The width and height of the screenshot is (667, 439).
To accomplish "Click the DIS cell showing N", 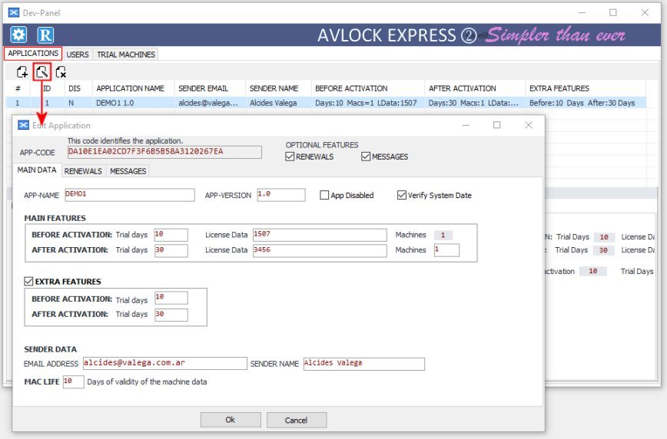I will pos(78,103).
